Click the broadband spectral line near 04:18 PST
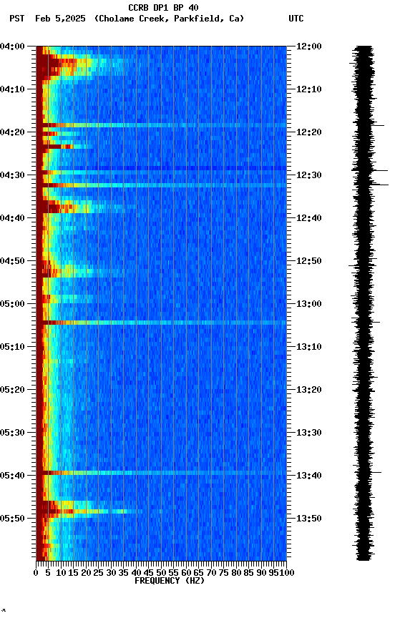Screen dimensions: 395x618 pyautogui.click(x=161, y=125)
